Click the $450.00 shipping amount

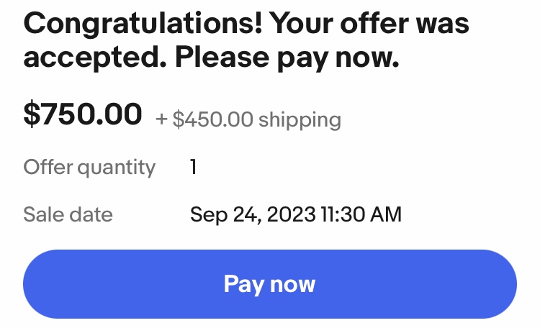[x=212, y=119]
